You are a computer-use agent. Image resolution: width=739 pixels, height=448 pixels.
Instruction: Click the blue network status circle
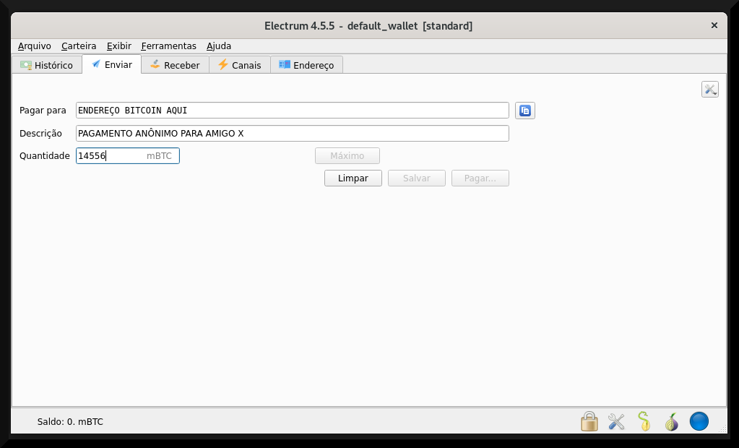(699, 421)
